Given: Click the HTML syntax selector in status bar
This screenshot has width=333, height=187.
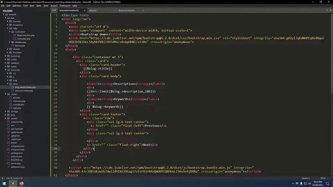Looking at the screenshot, I should 323,178.
